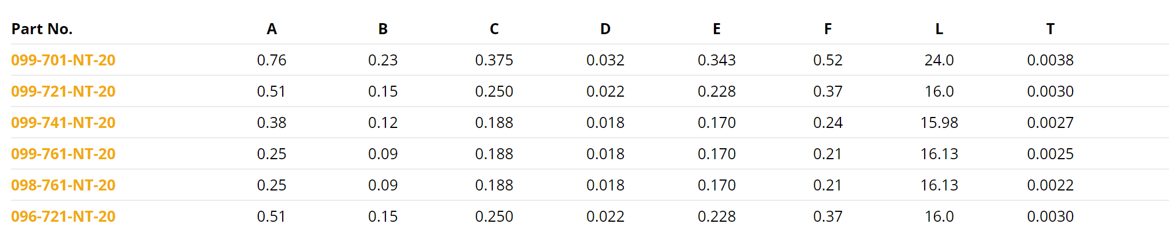Select the 0.343 value in column E

[x=717, y=60]
